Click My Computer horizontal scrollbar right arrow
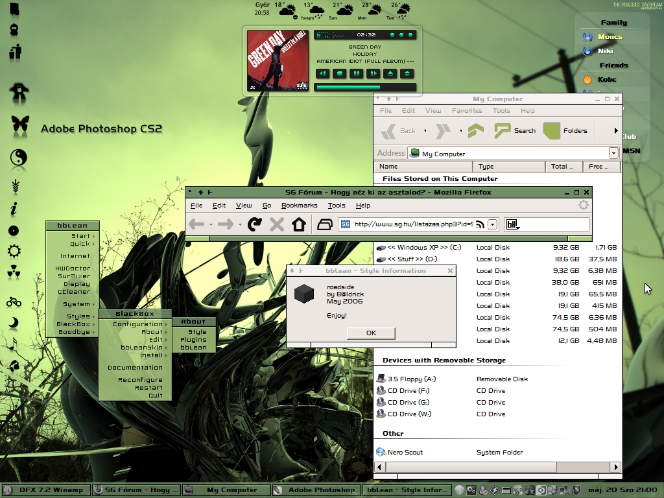Screen dimensions: 664x498 (x=616, y=467)
